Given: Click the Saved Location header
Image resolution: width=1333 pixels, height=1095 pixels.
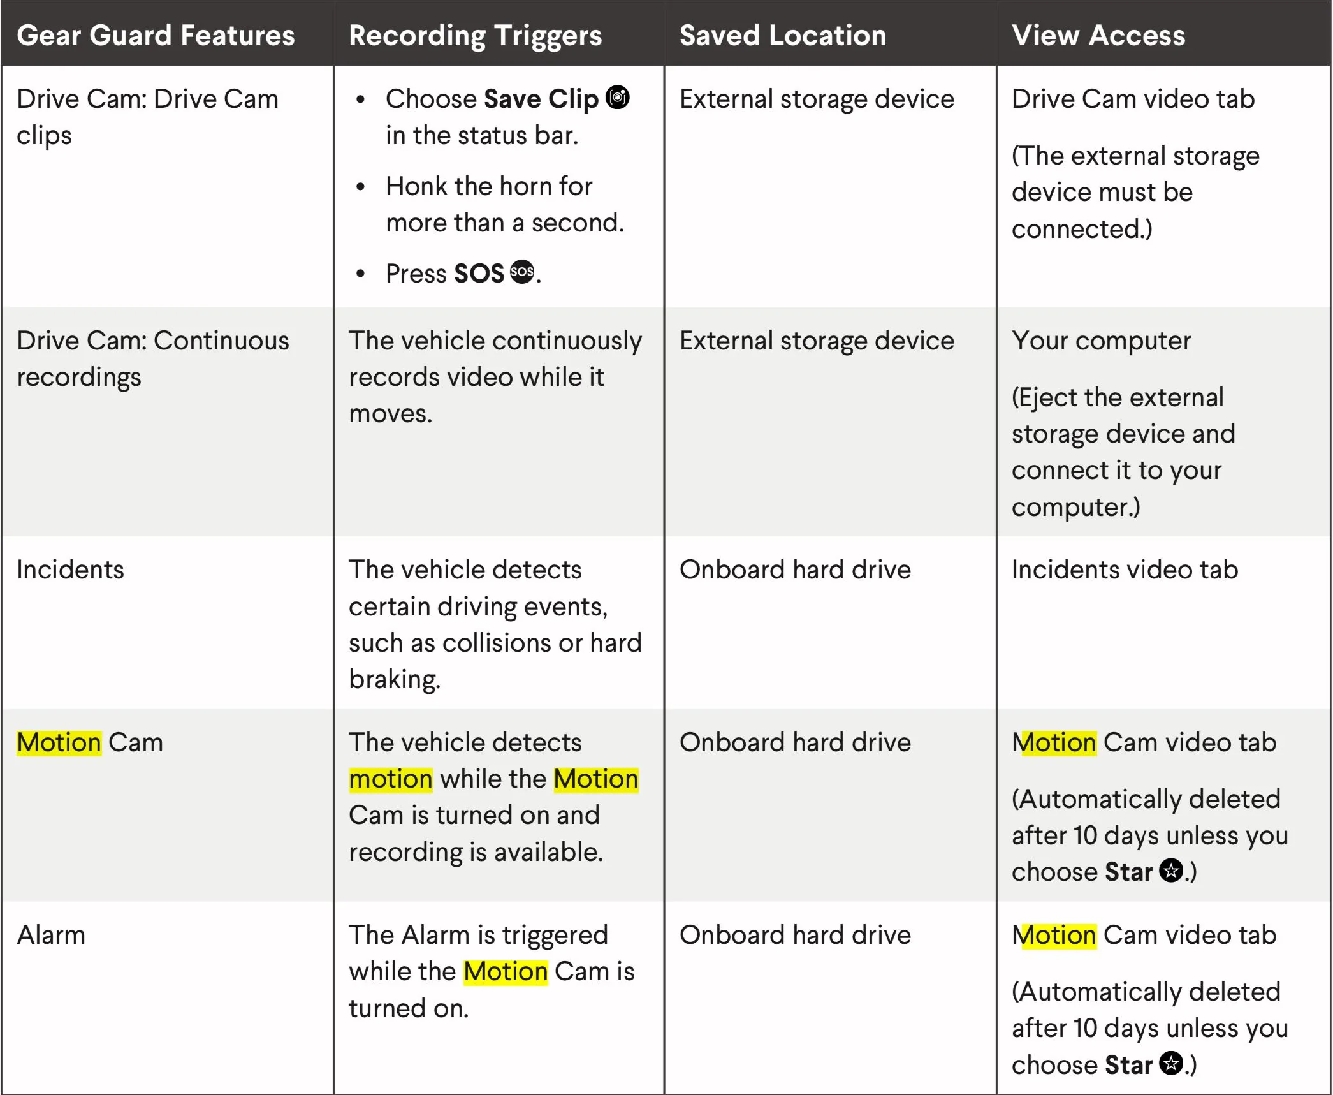Looking at the screenshot, I should (x=783, y=35).
